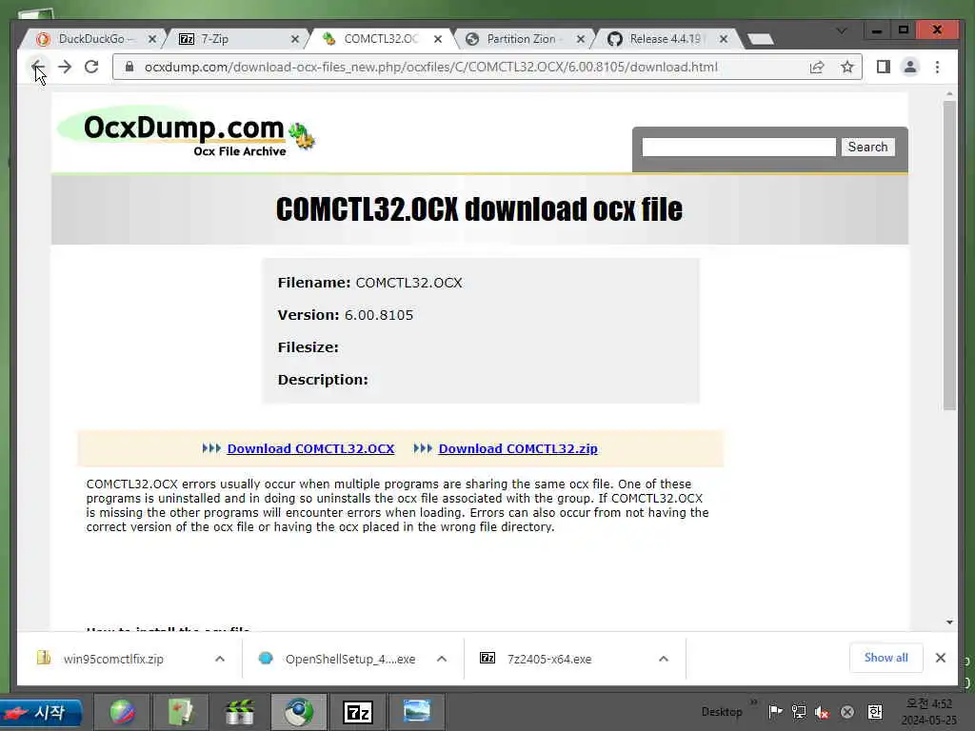This screenshot has height=731, width=975.
Task: Open the three-dot browser menu
Action: click(x=937, y=67)
